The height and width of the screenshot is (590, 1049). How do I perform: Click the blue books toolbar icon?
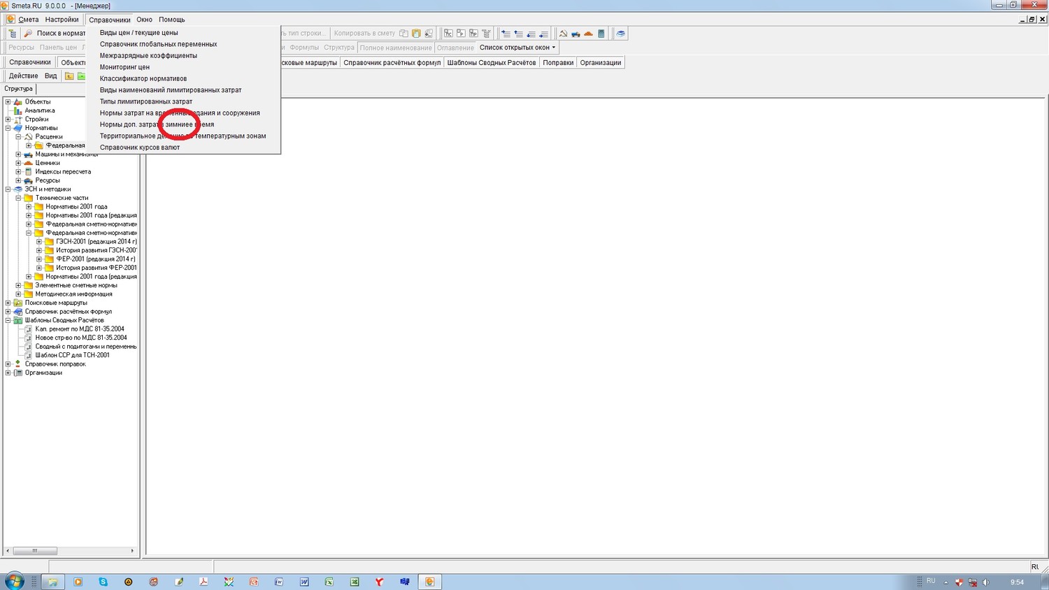coord(620,34)
